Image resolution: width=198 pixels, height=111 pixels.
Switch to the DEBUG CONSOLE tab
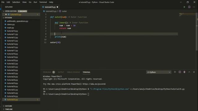73,72
